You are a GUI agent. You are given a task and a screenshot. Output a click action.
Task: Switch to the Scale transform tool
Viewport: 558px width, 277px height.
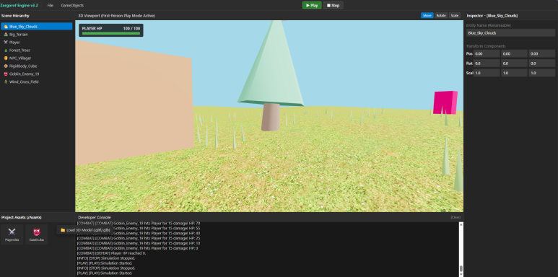coord(455,16)
